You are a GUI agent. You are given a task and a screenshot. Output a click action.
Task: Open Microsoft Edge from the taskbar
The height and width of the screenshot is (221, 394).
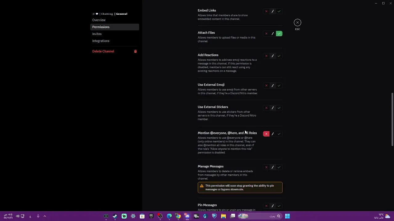click(169, 216)
